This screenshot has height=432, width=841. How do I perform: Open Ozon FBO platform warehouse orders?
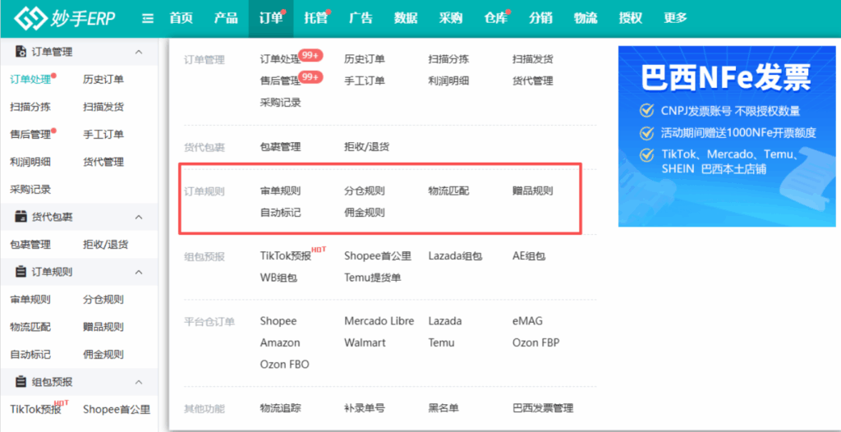click(284, 365)
